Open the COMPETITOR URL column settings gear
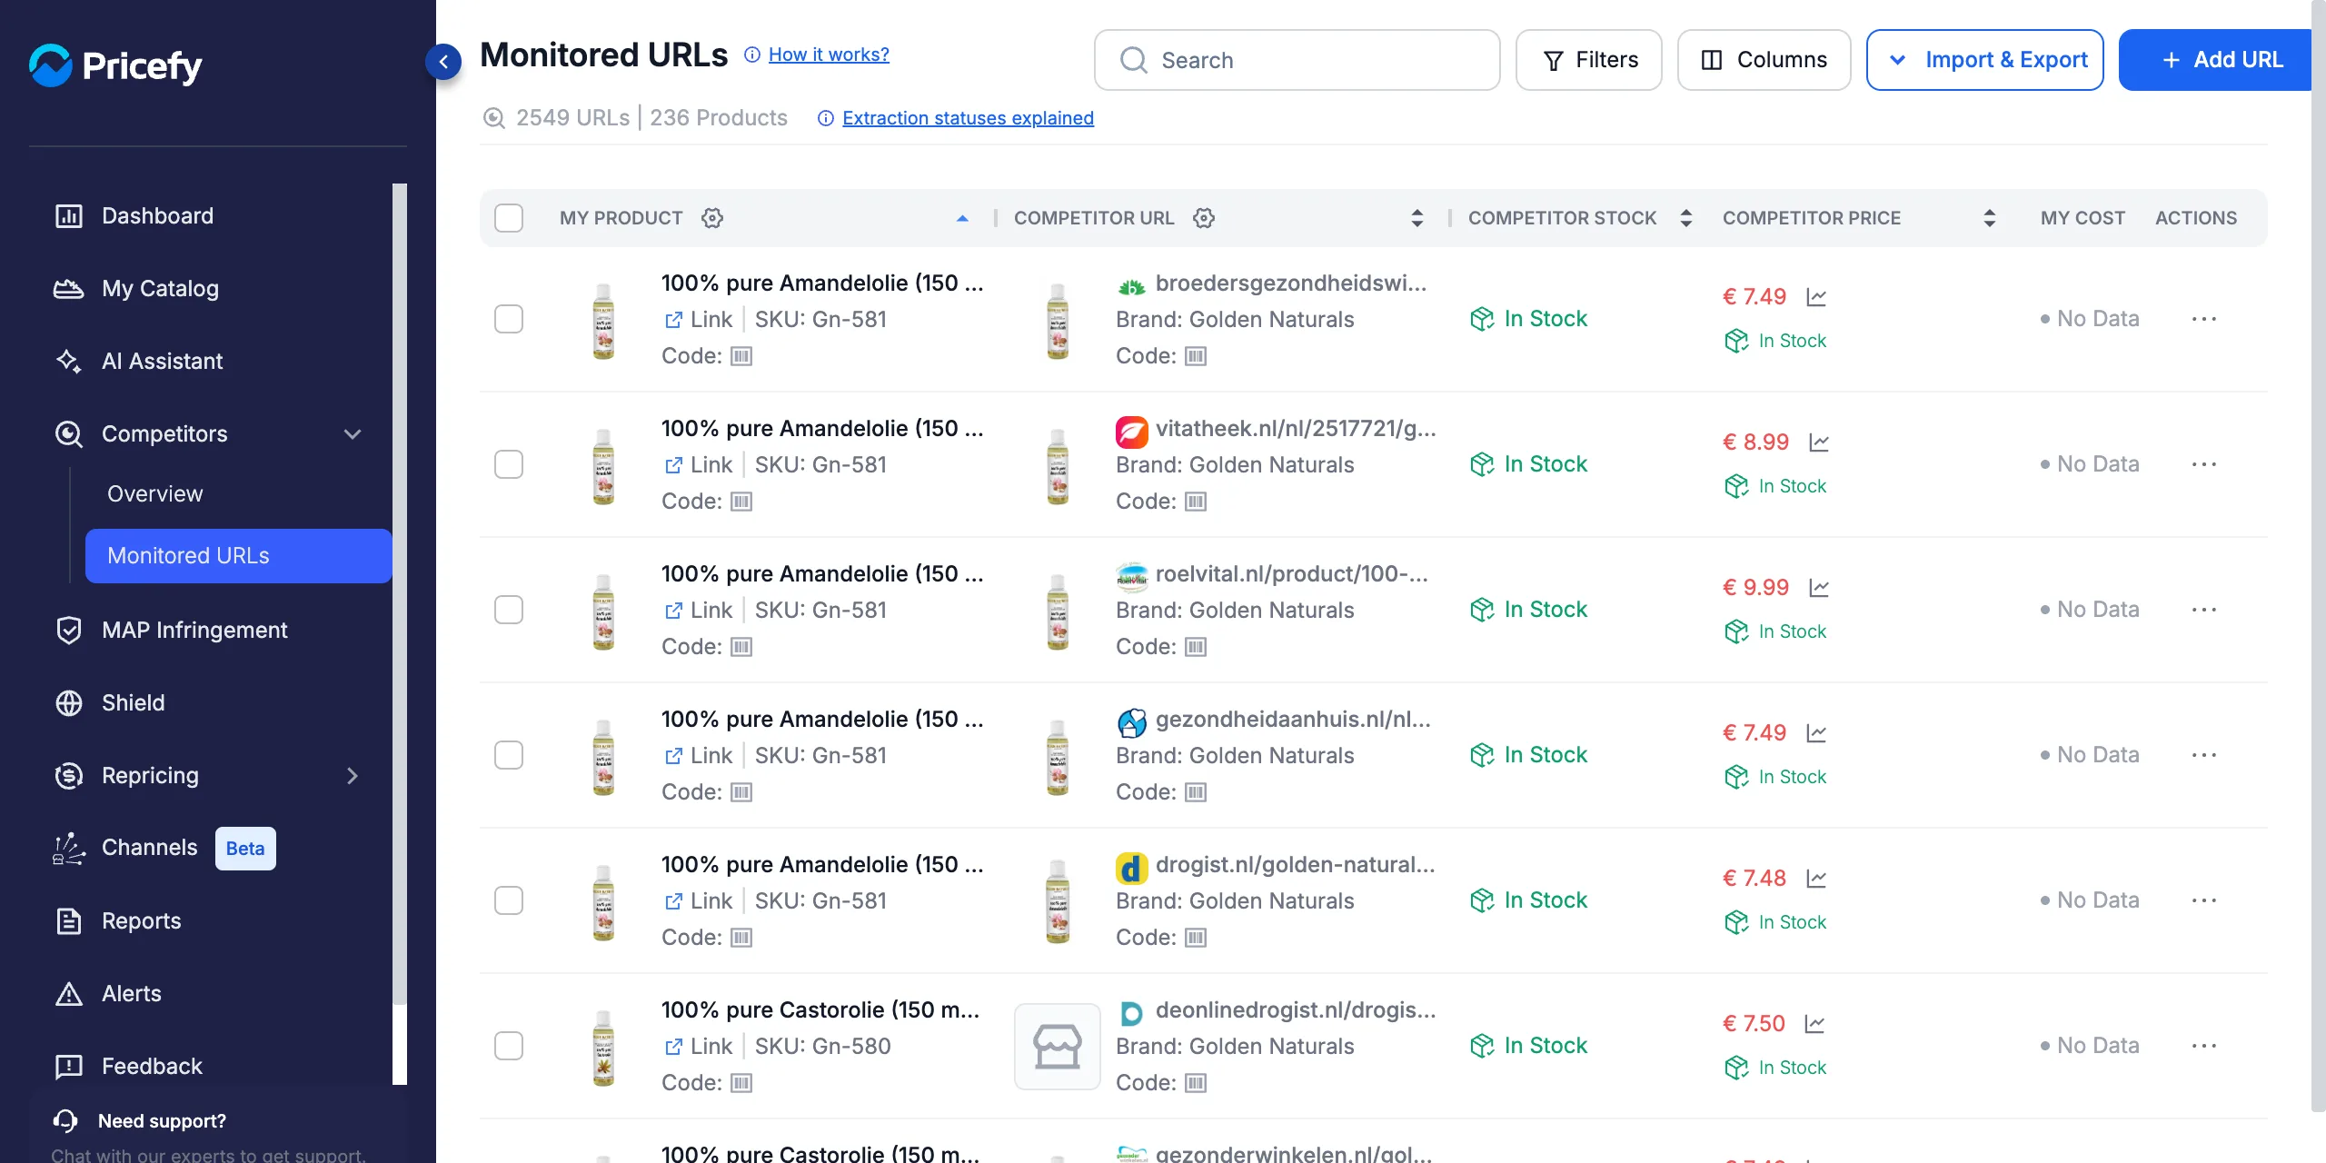 1204,218
